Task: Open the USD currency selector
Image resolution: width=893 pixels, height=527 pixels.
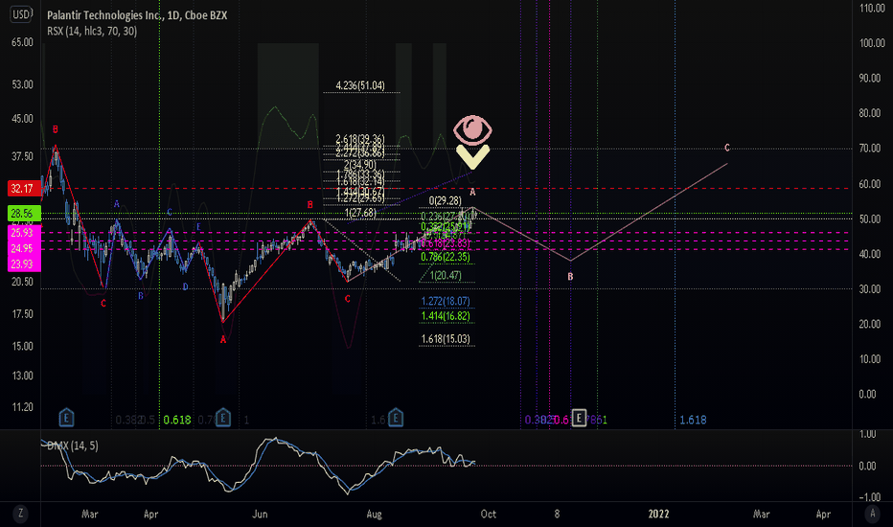Action: tap(22, 14)
